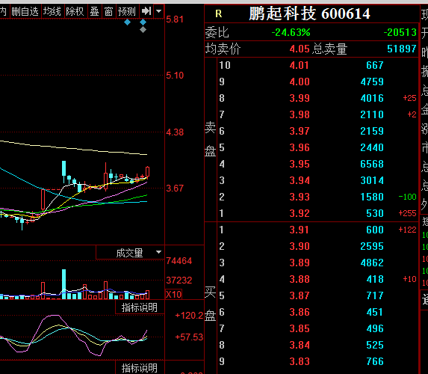Click the yellow R margin-trading icon
This screenshot has width=428, height=374.
[x=219, y=13]
